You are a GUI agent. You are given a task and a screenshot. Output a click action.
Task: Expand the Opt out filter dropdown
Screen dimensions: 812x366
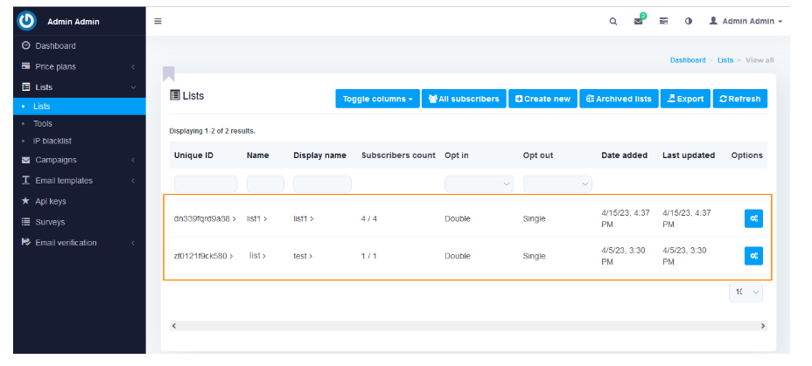coord(557,184)
